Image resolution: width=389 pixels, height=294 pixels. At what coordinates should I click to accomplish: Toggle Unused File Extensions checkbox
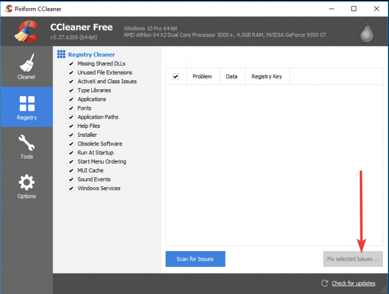pyautogui.click(x=71, y=73)
